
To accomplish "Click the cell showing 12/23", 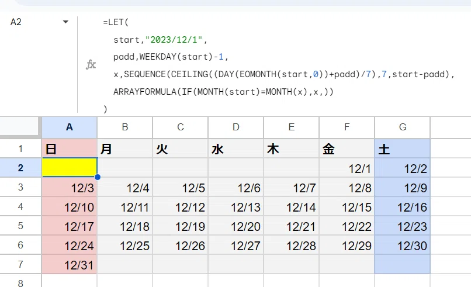I will tap(403, 226).
